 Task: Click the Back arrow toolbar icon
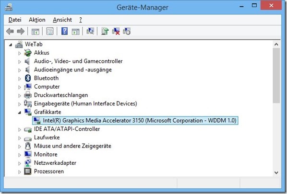(x=10, y=31)
